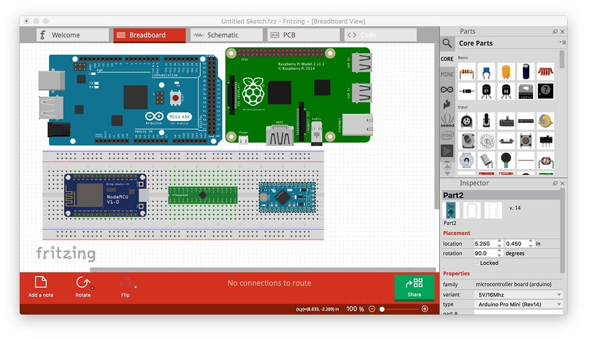This screenshot has width=600, height=339.
Task: Open the Flip options arrow
Action: 136,288
